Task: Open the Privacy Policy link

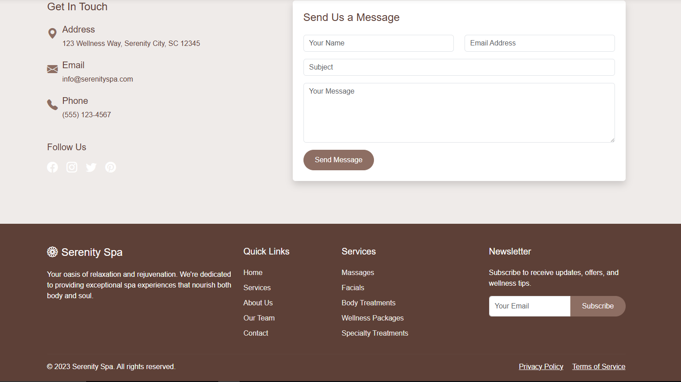Action: point(541,366)
